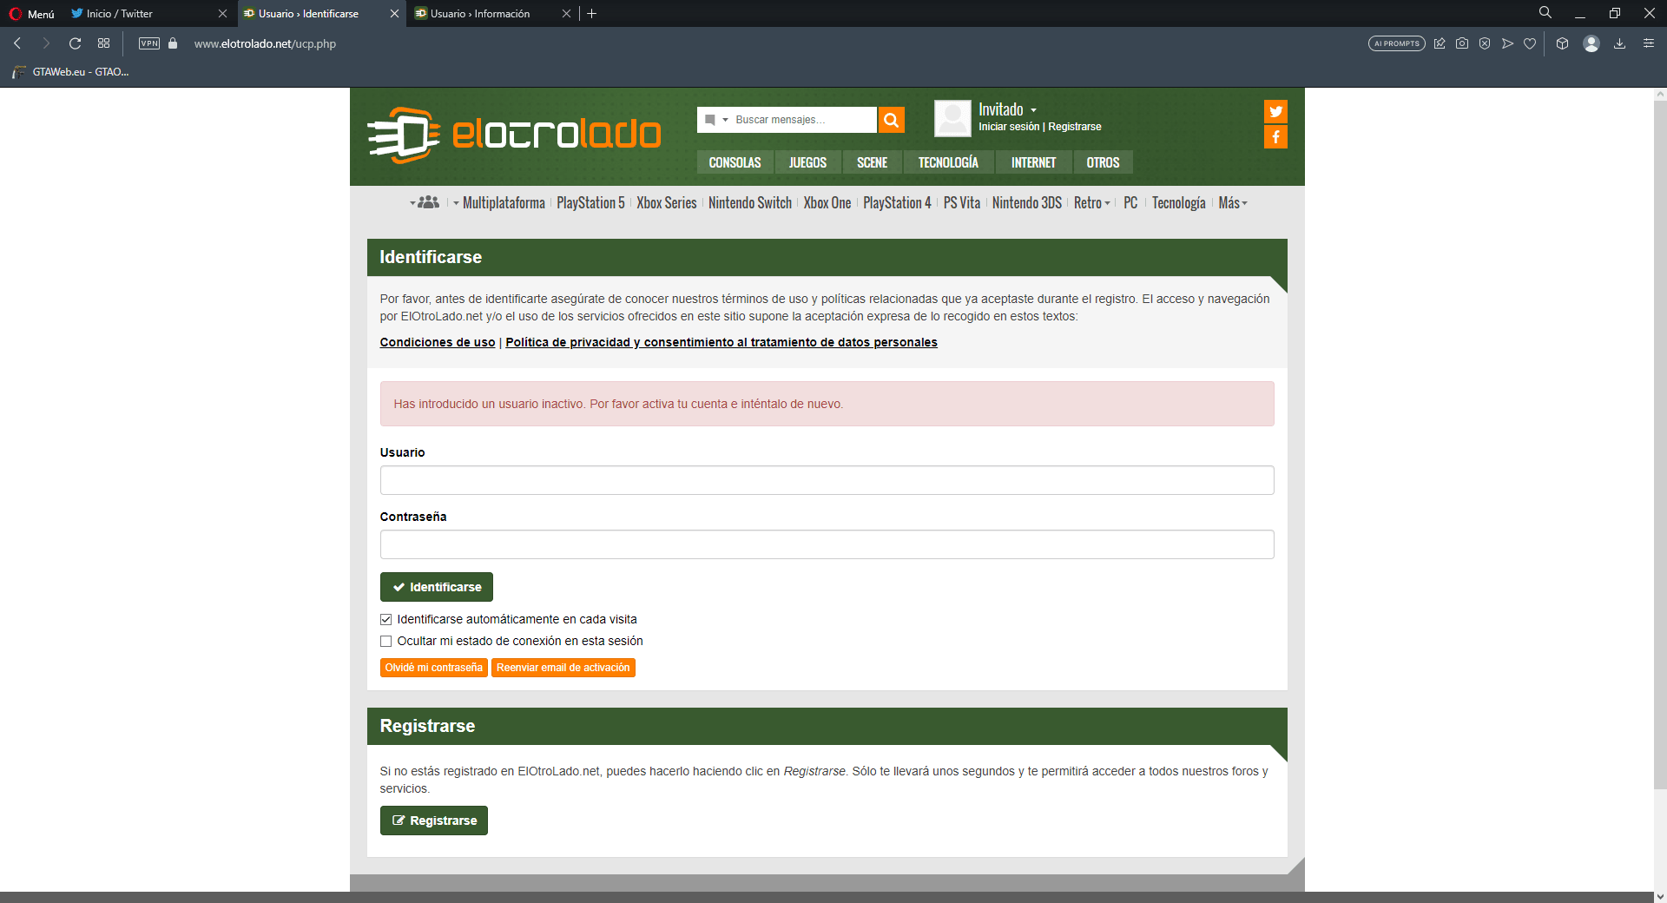Screen dimensions: 1667x903
Task: Click the Olvidé mi contraseña button
Action: pyautogui.click(x=434, y=668)
